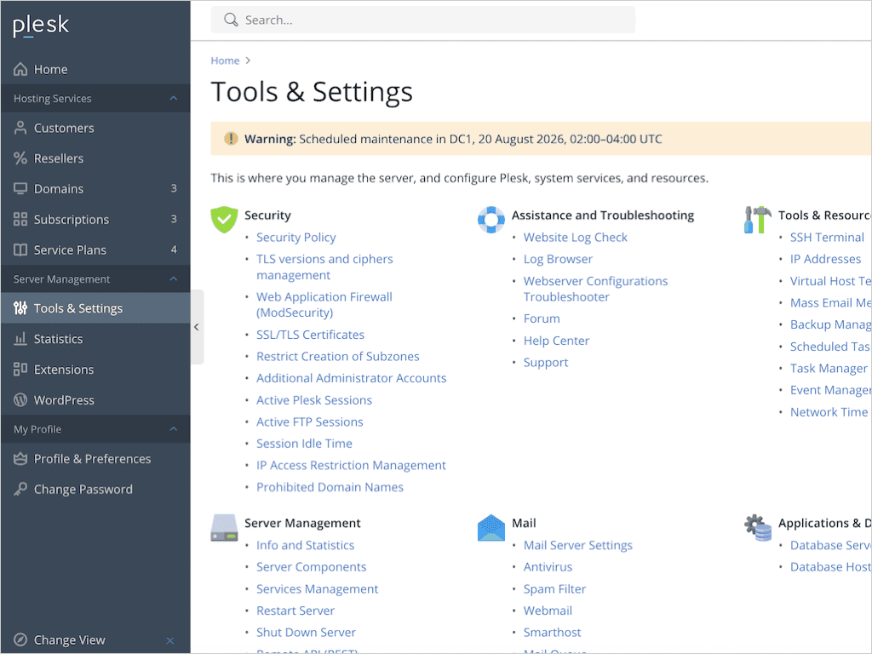
Task: Click the Statistics bar chart icon
Action: coord(20,339)
